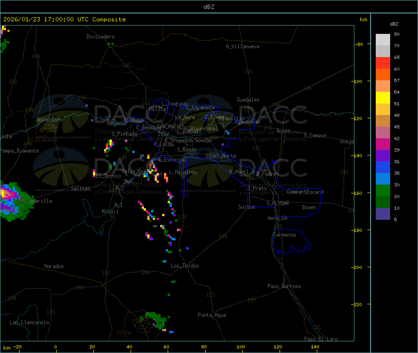Image resolution: width=418 pixels, height=353 pixels.
Task: Select the light blue 30-35 dBZ legend swatch
Action: [x=383, y=179]
